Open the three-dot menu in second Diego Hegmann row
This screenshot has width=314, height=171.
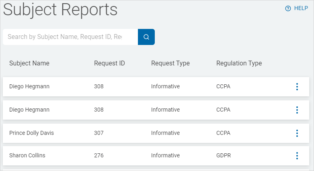pos(297,110)
